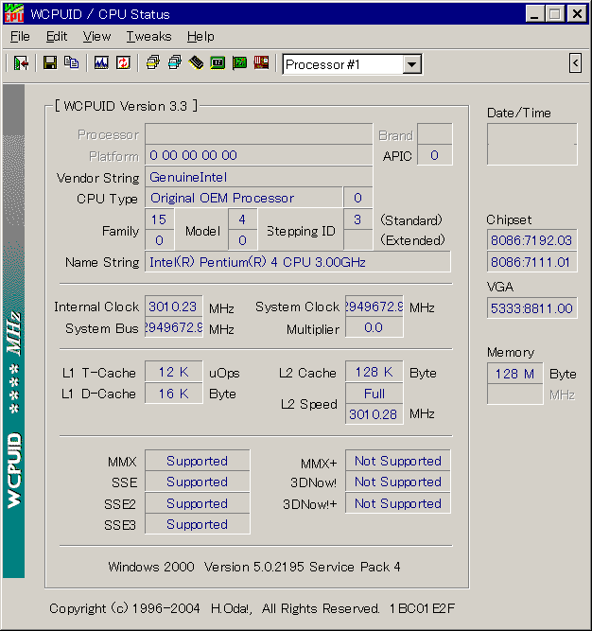Open the clock graph monitor icon
This screenshot has height=631, width=592.
101,63
